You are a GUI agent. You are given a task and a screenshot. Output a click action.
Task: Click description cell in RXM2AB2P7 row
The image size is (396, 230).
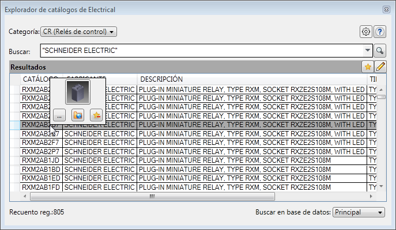pos(252,152)
